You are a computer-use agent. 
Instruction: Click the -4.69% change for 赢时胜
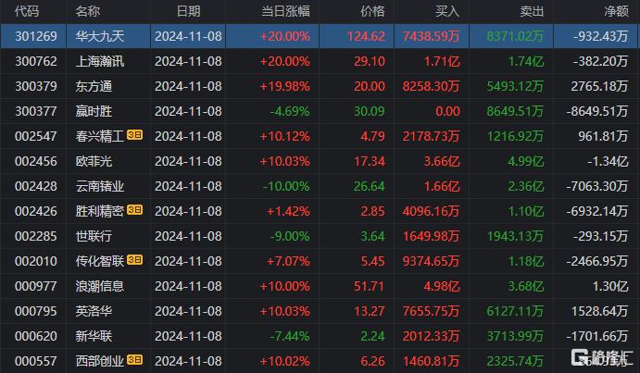290,111
